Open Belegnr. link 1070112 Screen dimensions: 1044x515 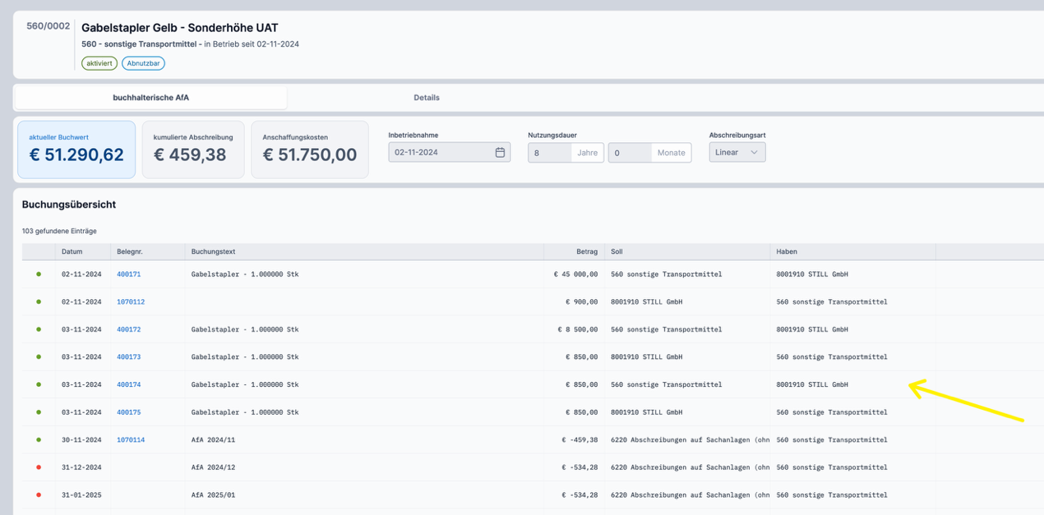coord(131,302)
